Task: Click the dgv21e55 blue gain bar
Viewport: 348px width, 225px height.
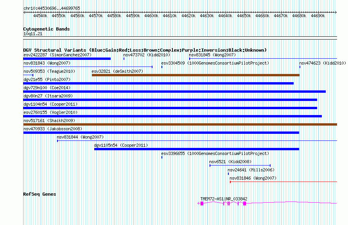Action: (x=158, y=83)
